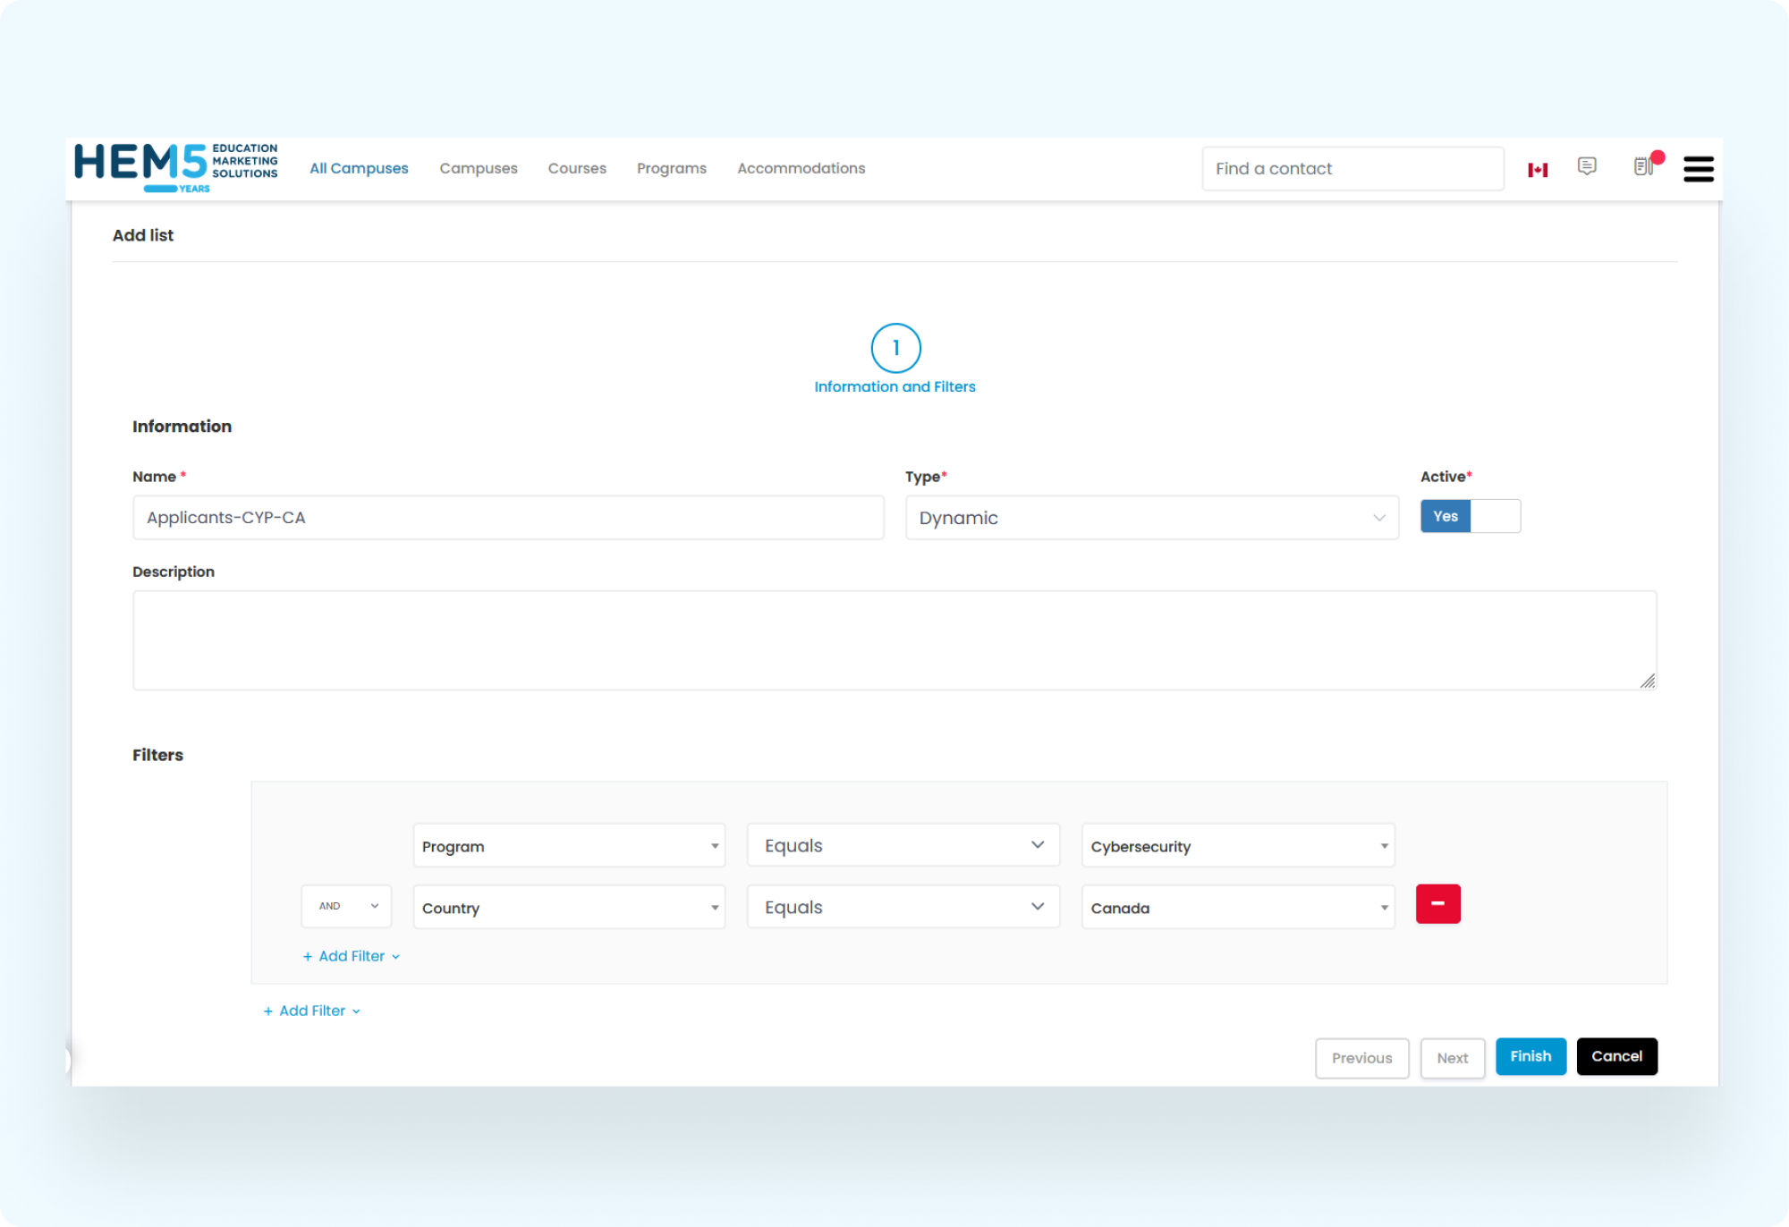Open the notes icon with notification badge
1789x1227 pixels.
pyautogui.click(x=1644, y=168)
